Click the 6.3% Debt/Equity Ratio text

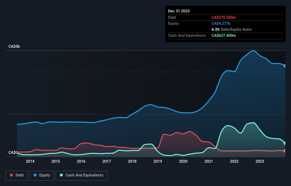coord(231,29)
